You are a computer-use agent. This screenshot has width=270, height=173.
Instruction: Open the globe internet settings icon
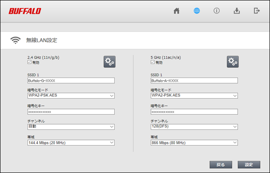(197, 11)
